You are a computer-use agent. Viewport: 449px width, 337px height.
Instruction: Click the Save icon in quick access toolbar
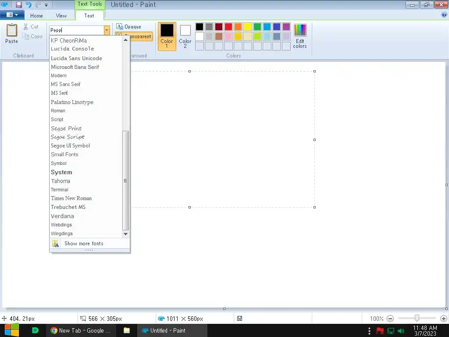18,4
